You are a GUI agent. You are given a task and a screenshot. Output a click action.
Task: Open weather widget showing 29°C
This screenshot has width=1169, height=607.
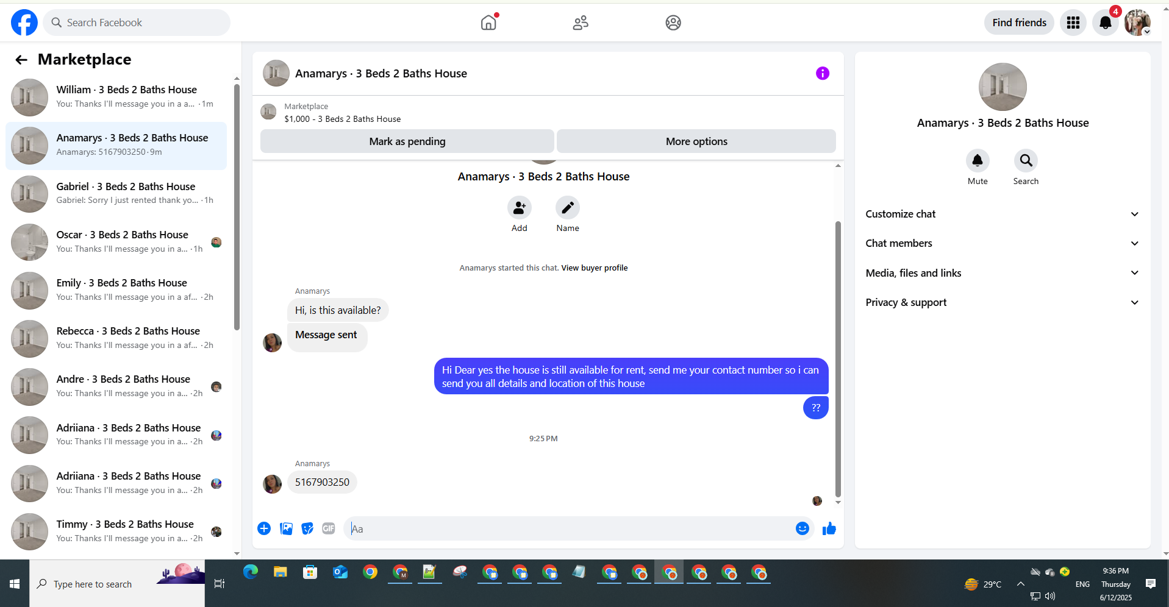982,584
